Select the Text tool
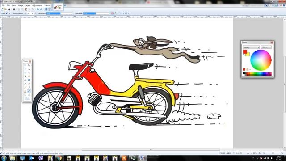286x161 pixels. coord(25,95)
